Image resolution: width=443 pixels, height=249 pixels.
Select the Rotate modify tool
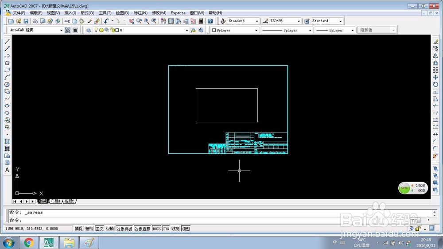[x=435, y=84]
